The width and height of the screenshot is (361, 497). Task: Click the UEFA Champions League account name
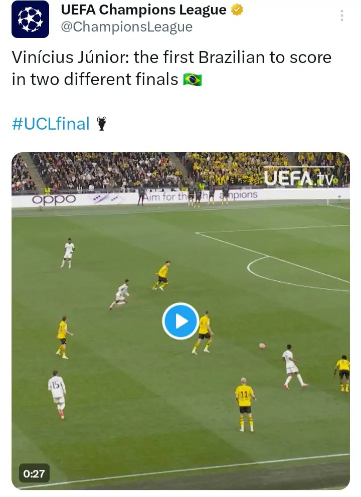(x=143, y=10)
